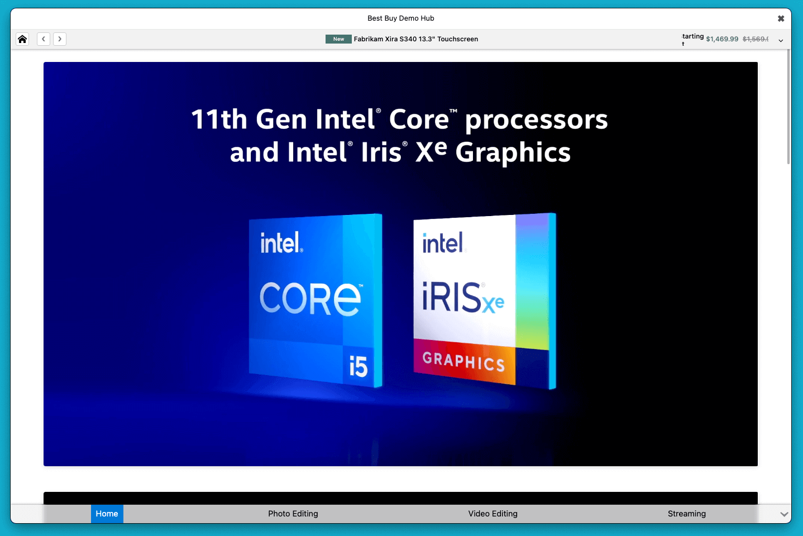
Task: Switch to the Photo Editing tab
Action: coord(293,514)
